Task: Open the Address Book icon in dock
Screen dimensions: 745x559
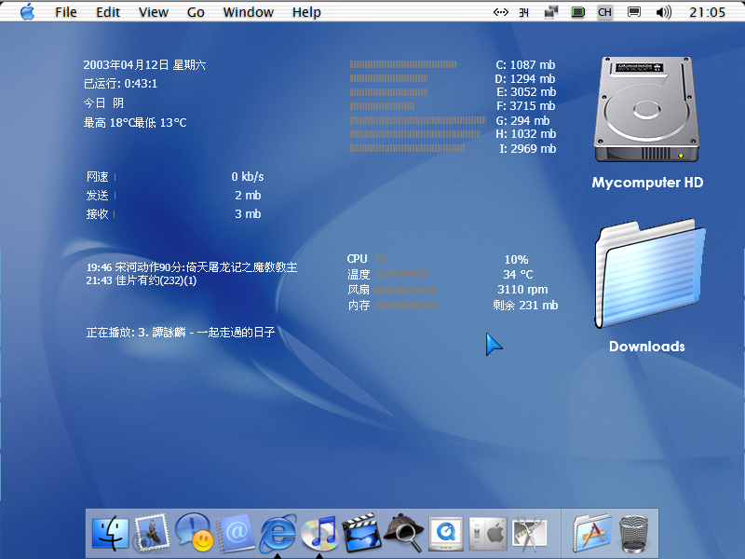Action: (x=236, y=533)
